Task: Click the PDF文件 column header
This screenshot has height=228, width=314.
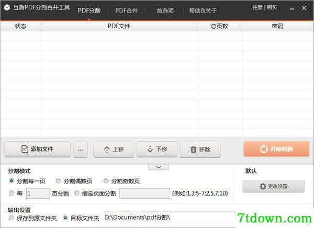Action: pos(119,26)
